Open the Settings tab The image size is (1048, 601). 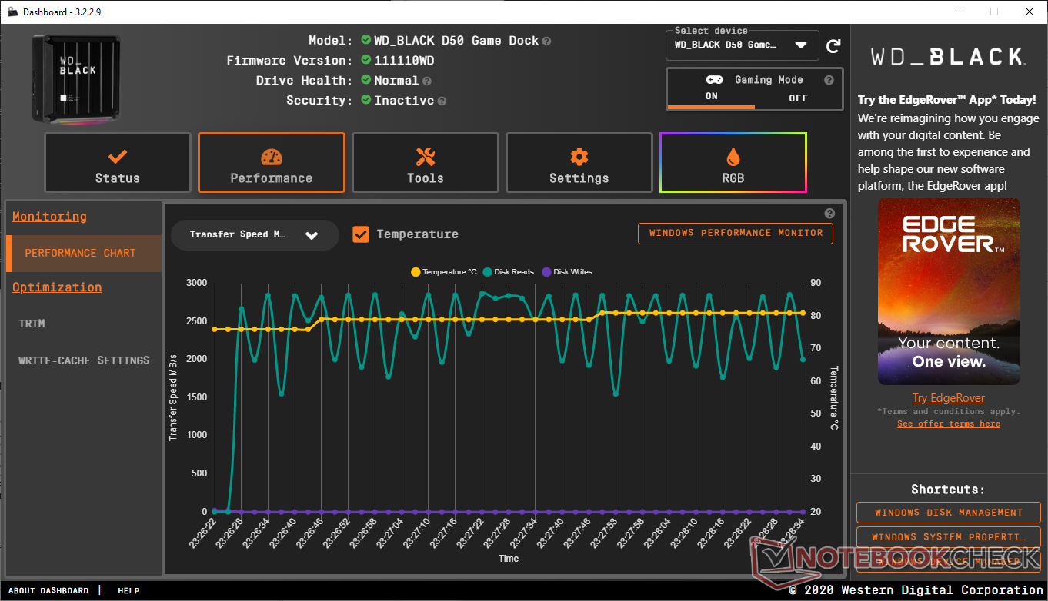[579, 162]
